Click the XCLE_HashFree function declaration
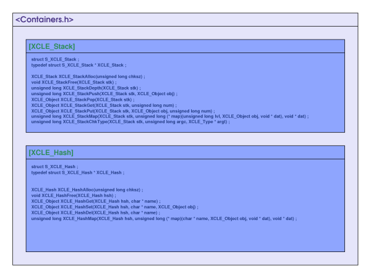The image size is (371, 278). pyautogui.click(x=73, y=195)
